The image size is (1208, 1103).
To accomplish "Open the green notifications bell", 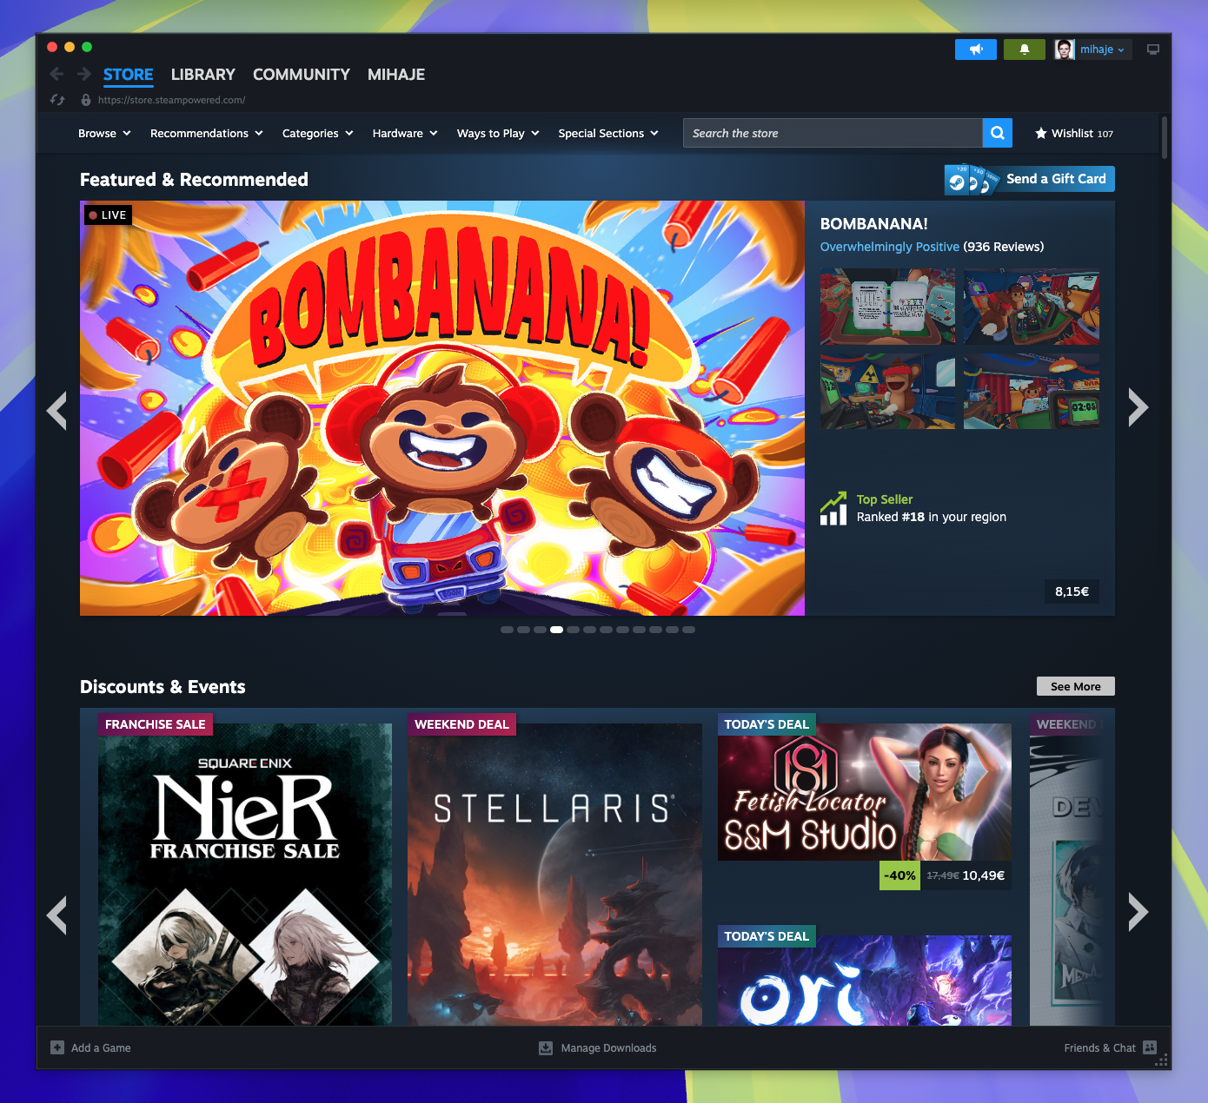I will pos(1025,50).
